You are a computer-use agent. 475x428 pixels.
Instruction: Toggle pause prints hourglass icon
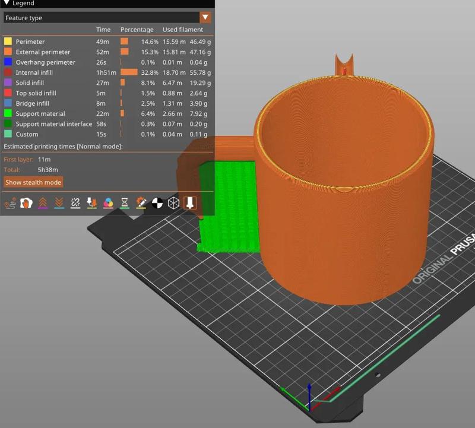[x=124, y=204]
